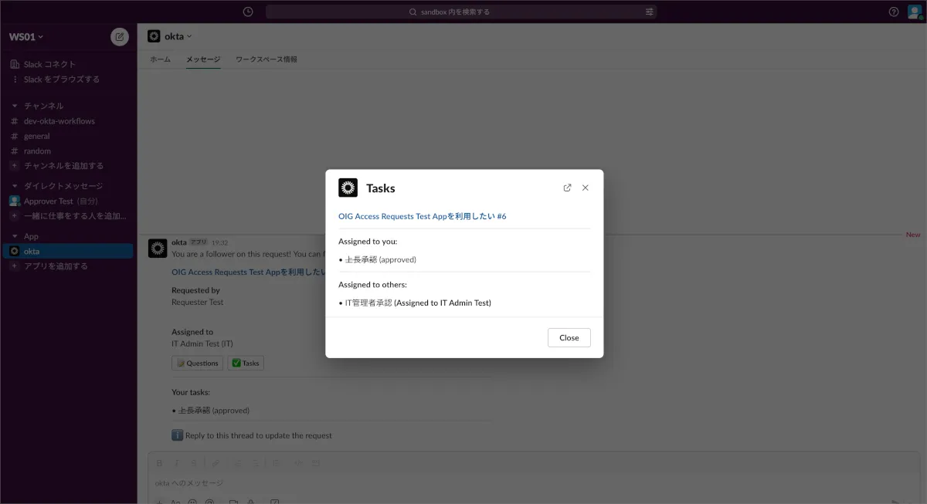Click 'IT管理者承認 (Assigned to IT Admin Test)' in dialog

point(418,303)
